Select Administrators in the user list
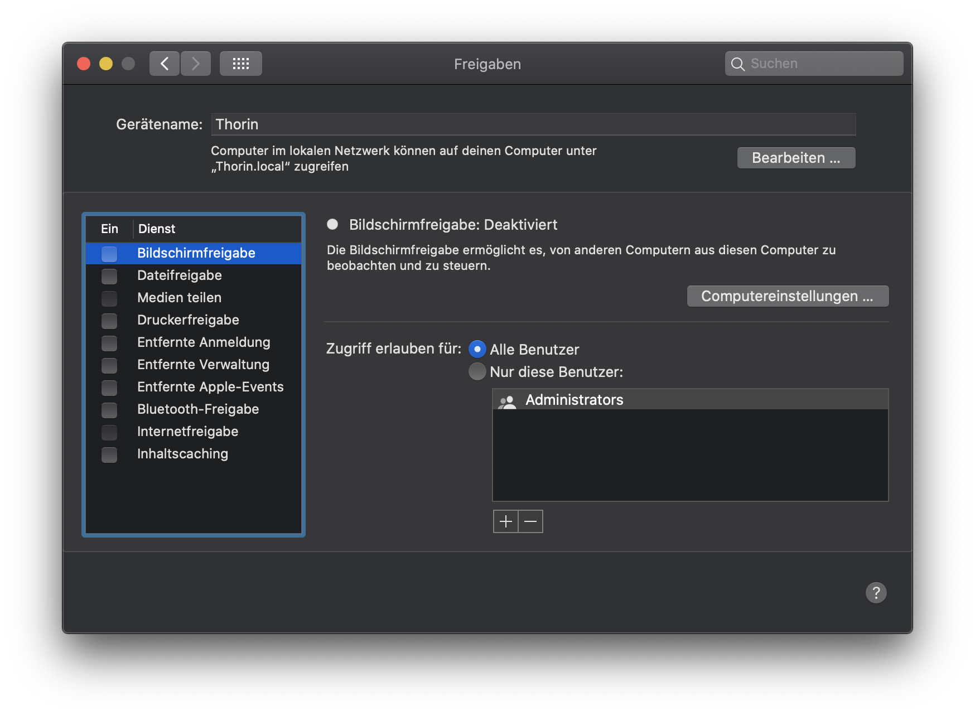This screenshot has width=975, height=716. tap(575, 399)
